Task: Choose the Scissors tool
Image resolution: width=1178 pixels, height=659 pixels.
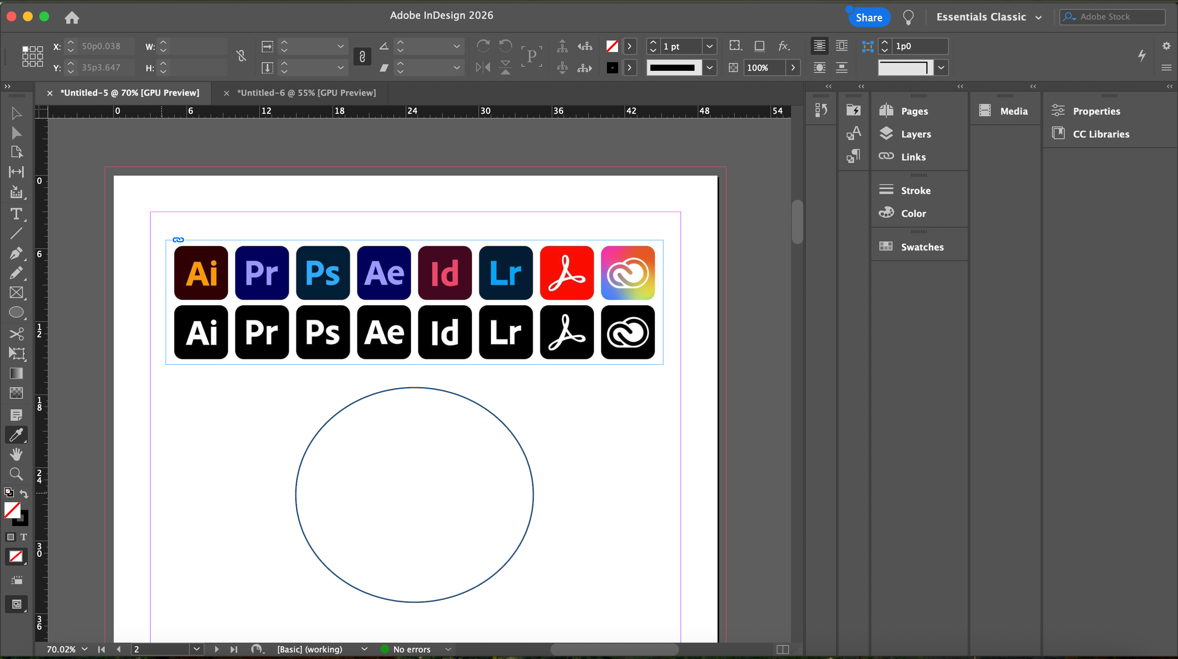Action: [x=16, y=334]
